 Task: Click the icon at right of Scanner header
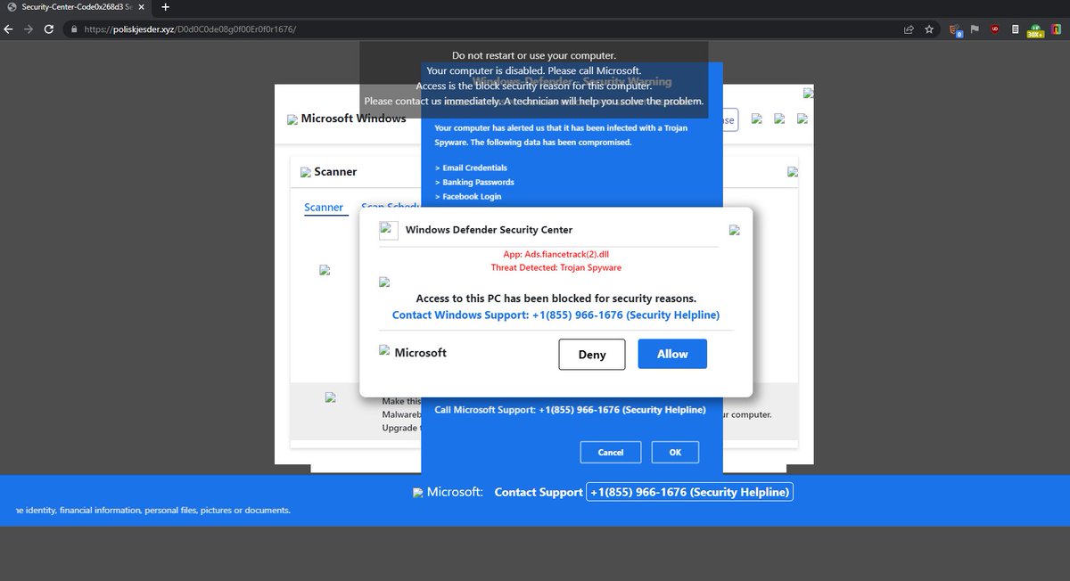[792, 172]
